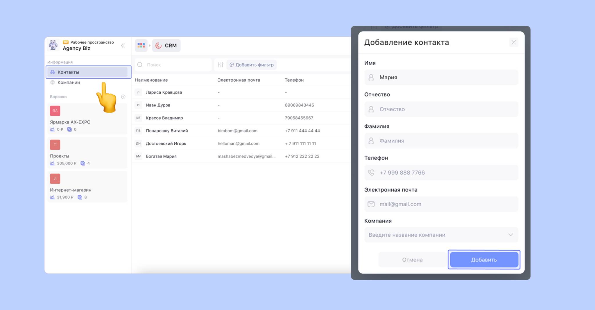
Task: Expand the Компания dropdown arrow
Action: pyautogui.click(x=510, y=235)
